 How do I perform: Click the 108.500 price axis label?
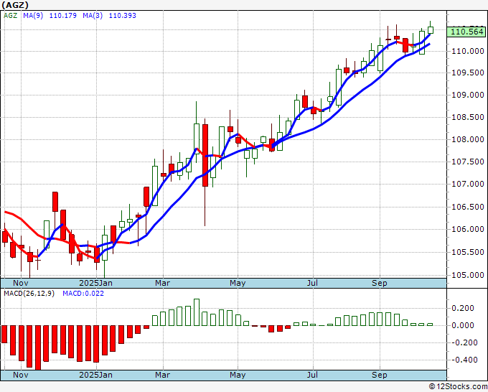[x=468, y=117]
